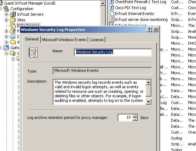196x151 pixels.
Task: Click the Cisco PIX Text Log icon
Action: [x=112, y=8]
